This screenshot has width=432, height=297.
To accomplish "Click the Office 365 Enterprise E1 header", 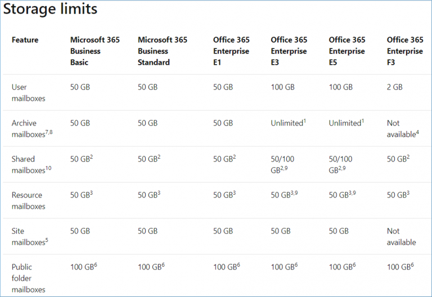I will [232, 51].
